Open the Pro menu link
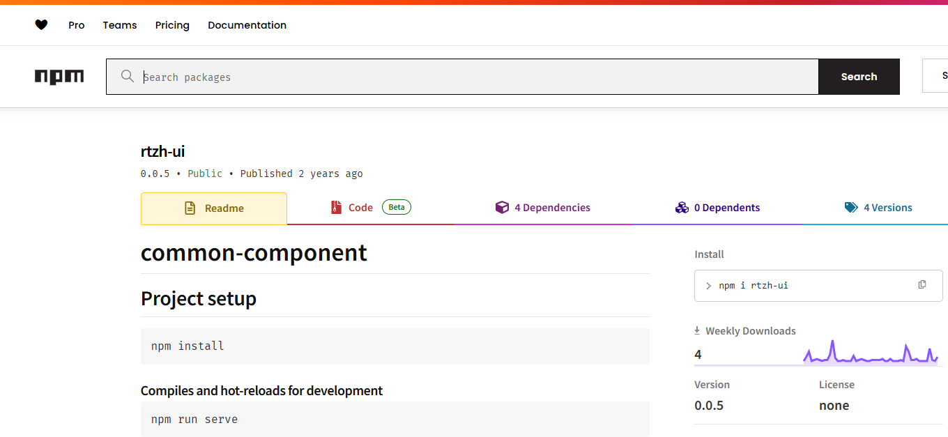Image resolution: width=948 pixels, height=437 pixels. click(77, 25)
